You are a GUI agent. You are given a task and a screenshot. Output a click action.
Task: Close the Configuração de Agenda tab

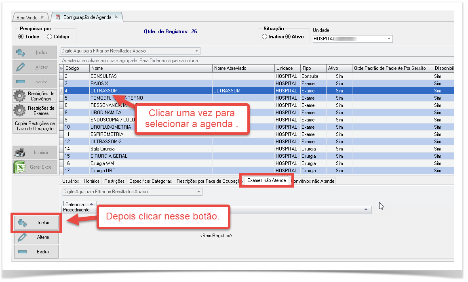coord(116,17)
